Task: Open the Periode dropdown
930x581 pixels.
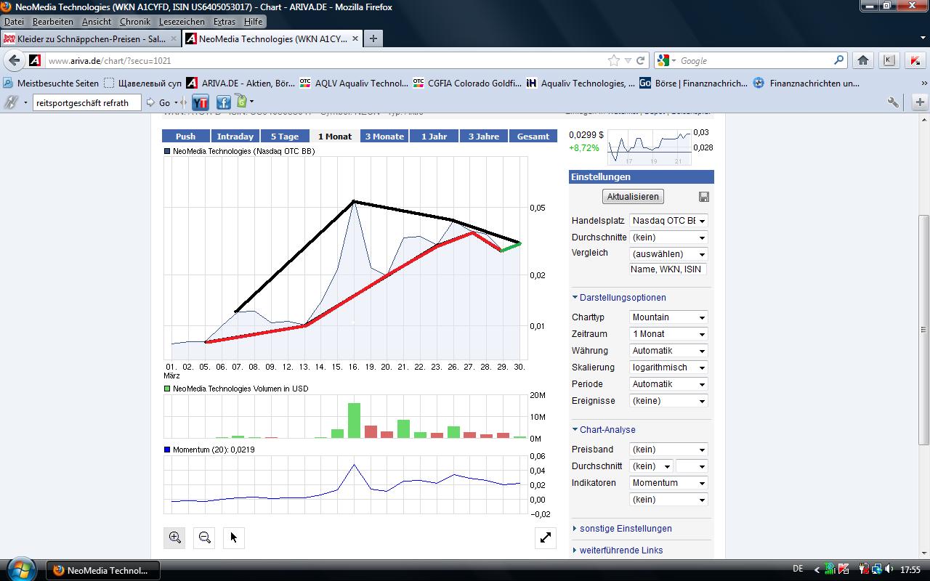Action: tap(668, 384)
